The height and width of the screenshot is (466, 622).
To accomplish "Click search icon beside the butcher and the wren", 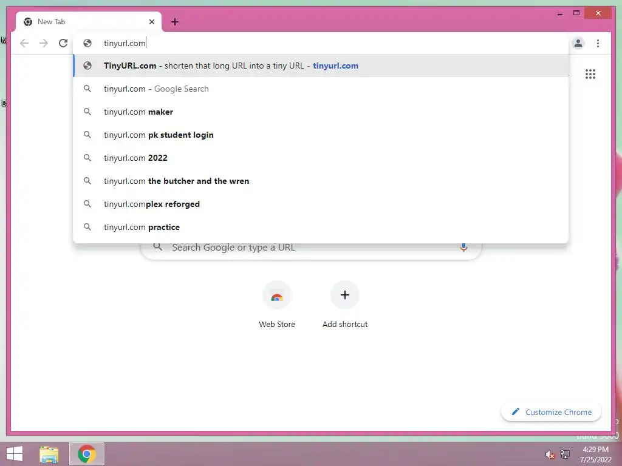I will click(x=87, y=181).
